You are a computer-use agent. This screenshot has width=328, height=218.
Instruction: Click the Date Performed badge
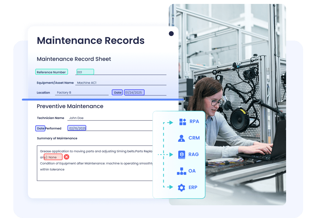tap(40, 128)
